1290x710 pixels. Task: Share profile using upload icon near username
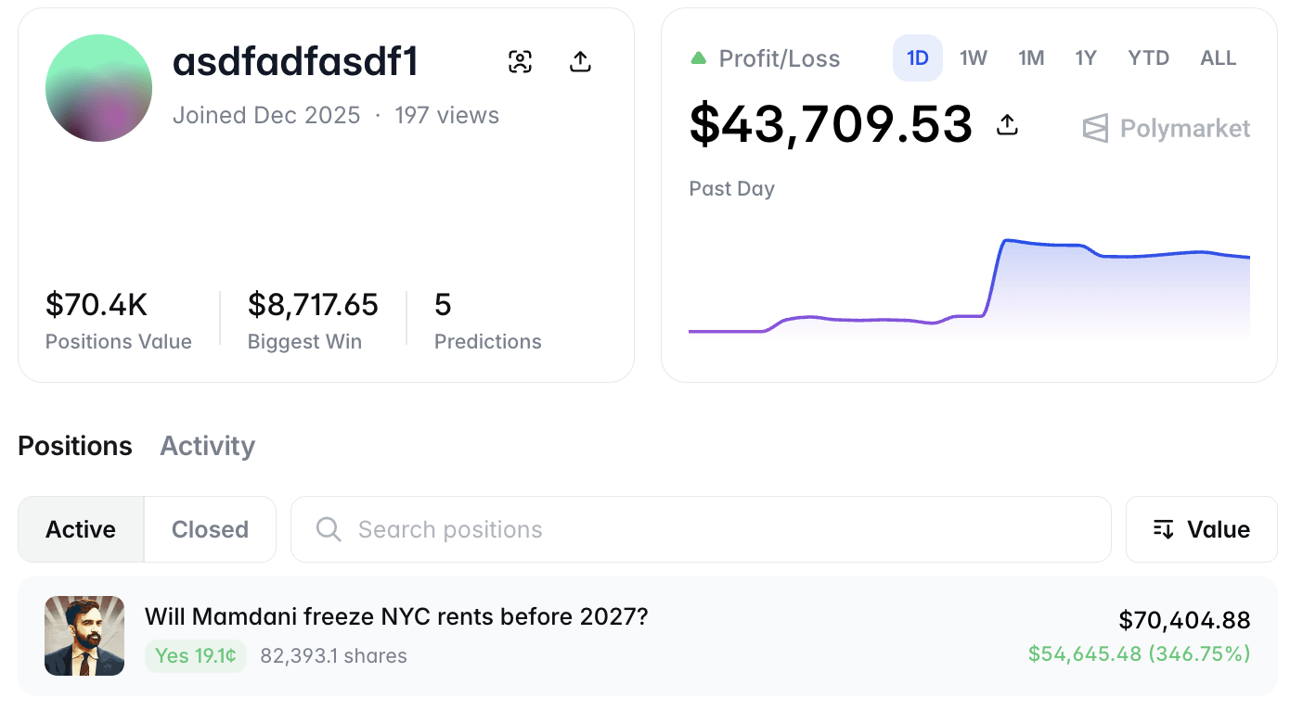580,62
